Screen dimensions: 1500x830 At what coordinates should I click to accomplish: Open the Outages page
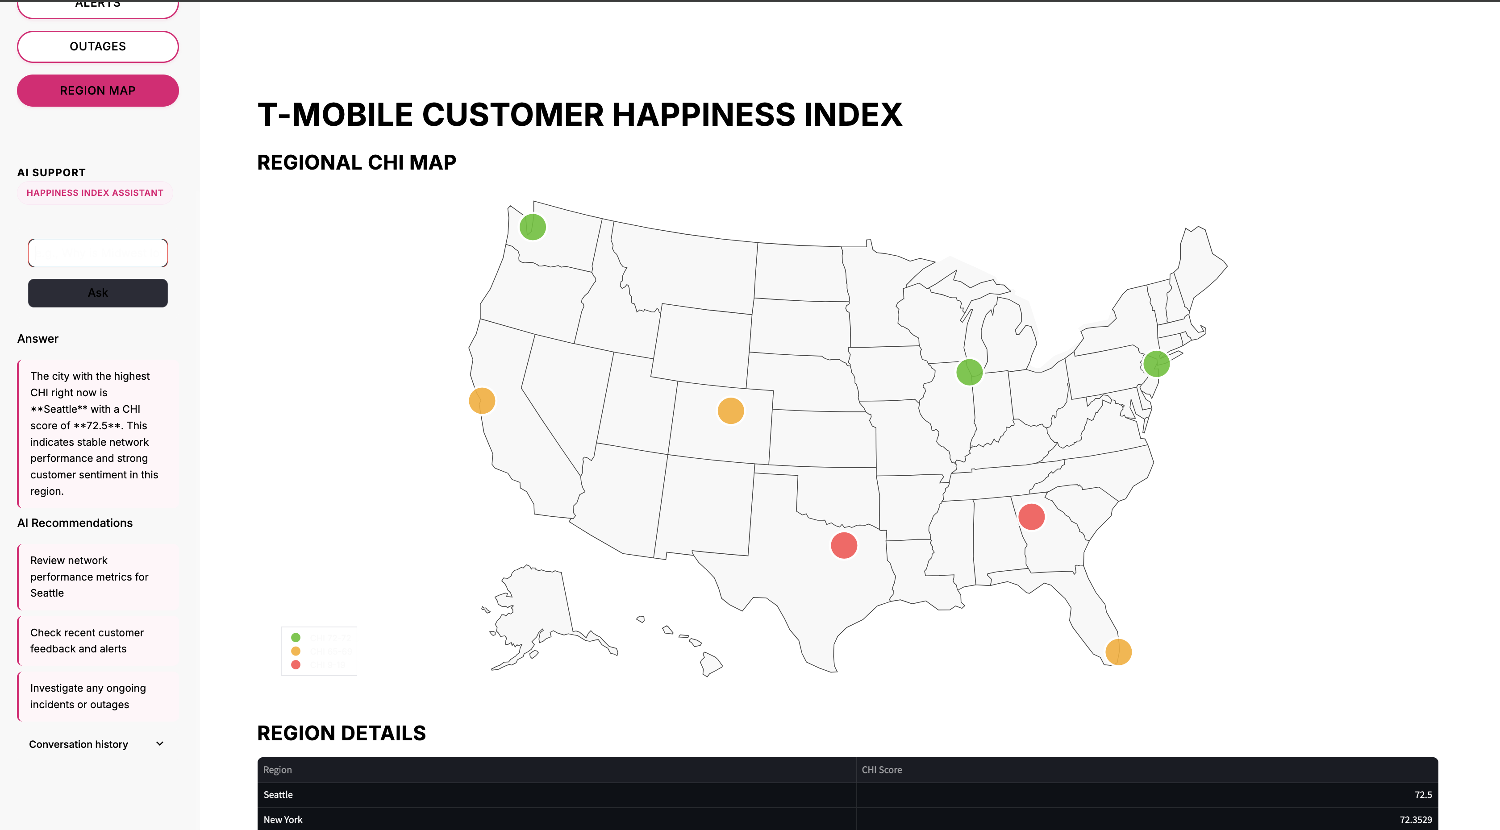[98, 46]
